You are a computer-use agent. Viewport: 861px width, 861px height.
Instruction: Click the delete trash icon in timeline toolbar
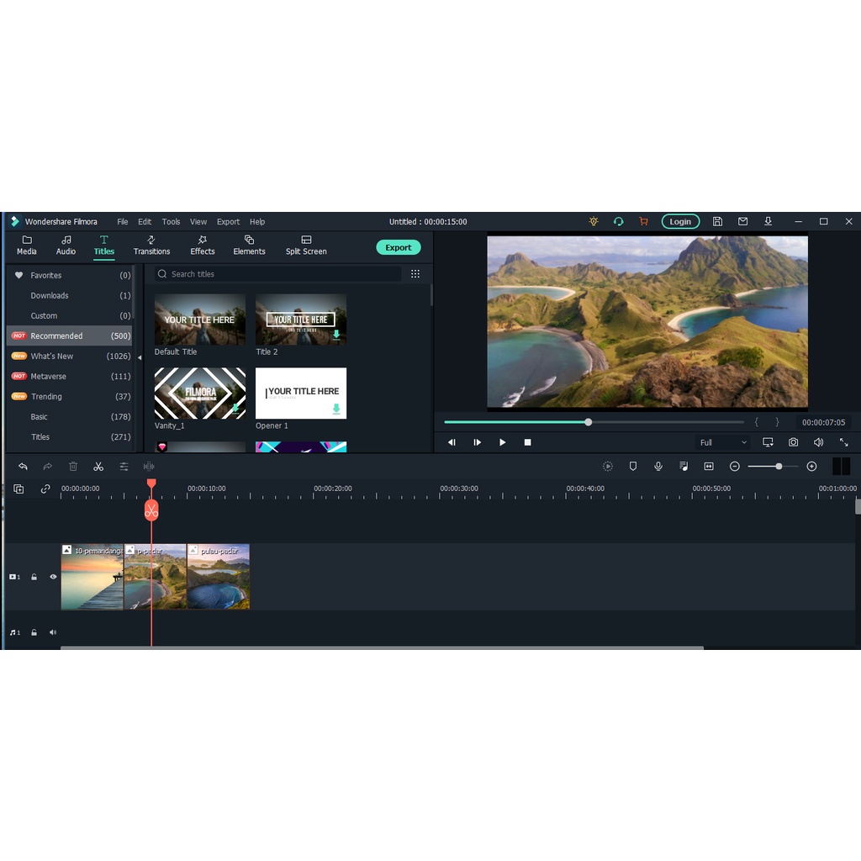pyautogui.click(x=73, y=467)
